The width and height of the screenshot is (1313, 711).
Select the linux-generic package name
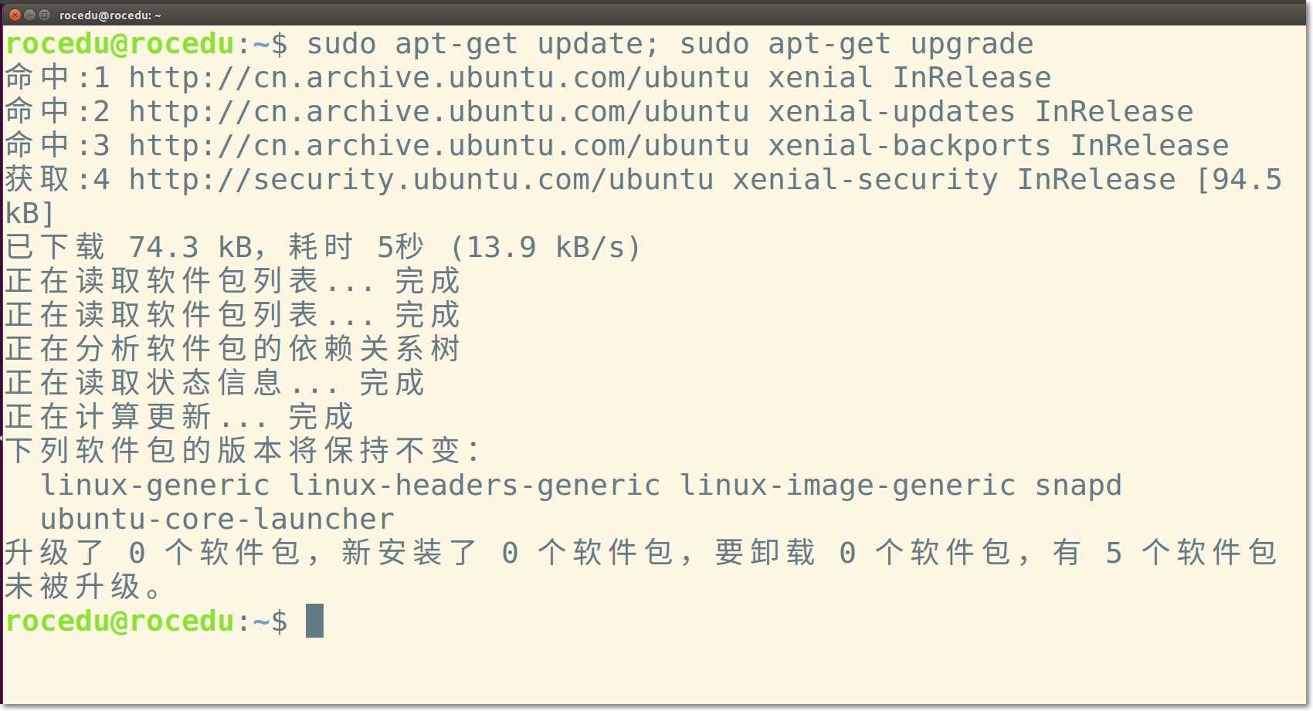pos(155,486)
